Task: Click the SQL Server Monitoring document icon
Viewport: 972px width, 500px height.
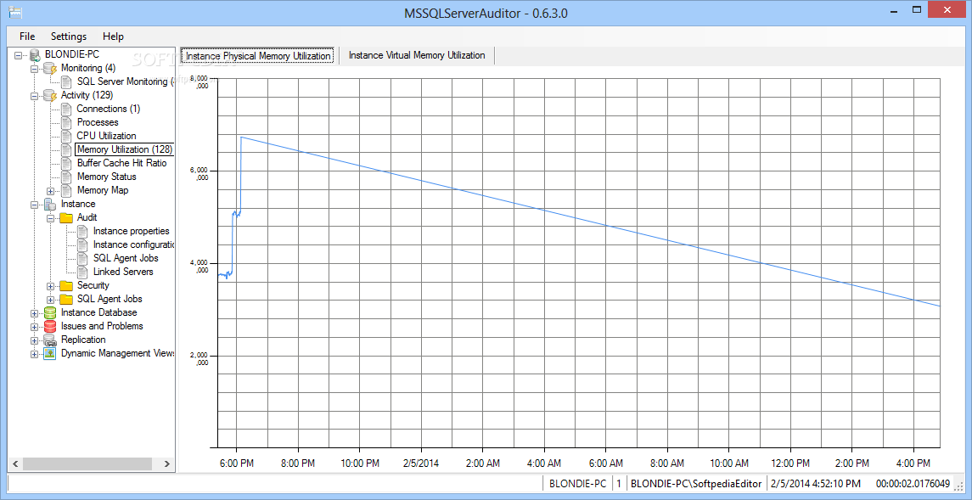Action: click(x=66, y=81)
